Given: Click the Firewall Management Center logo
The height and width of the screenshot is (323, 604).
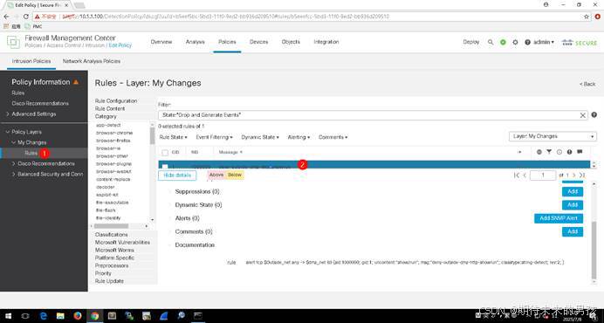Looking at the screenshot, I should tap(13, 42).
